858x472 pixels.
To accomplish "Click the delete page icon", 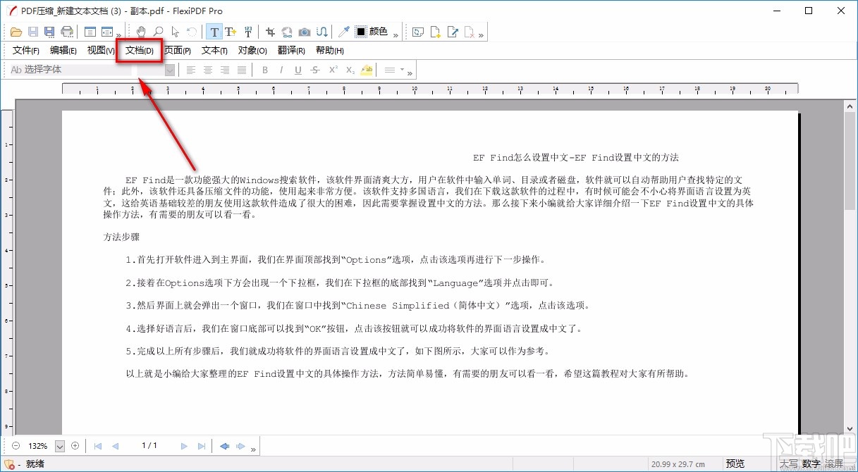I will (x=470, y=32).
